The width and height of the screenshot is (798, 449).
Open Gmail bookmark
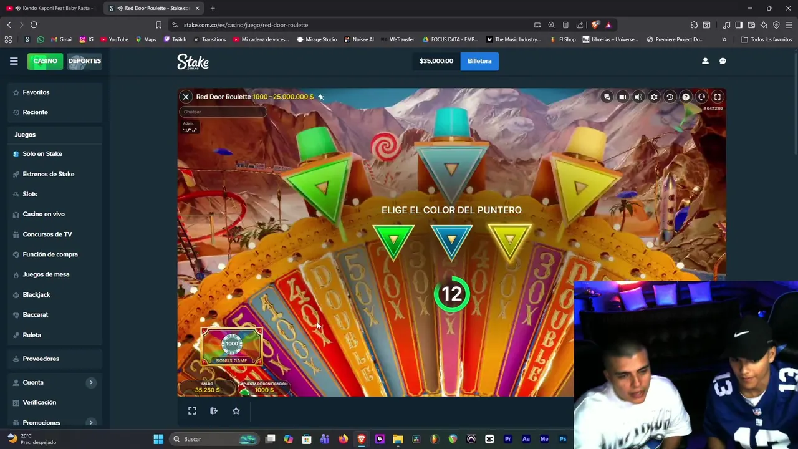point(62,39)
